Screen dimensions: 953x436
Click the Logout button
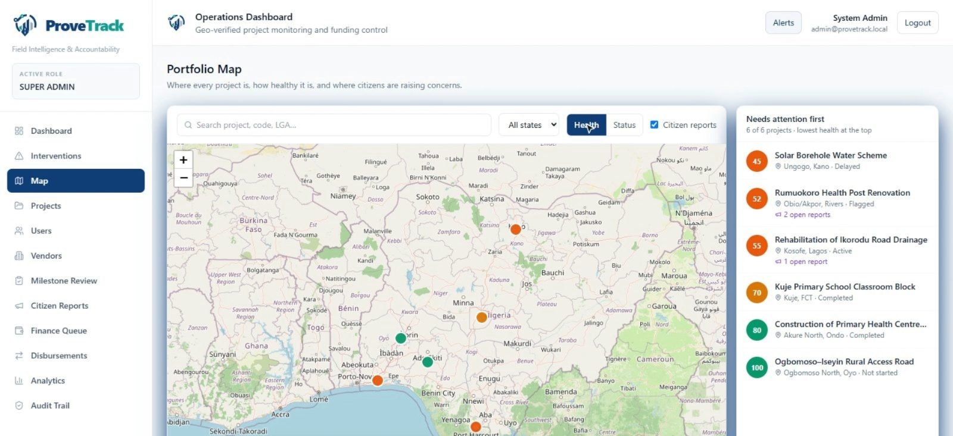point(917,23)
